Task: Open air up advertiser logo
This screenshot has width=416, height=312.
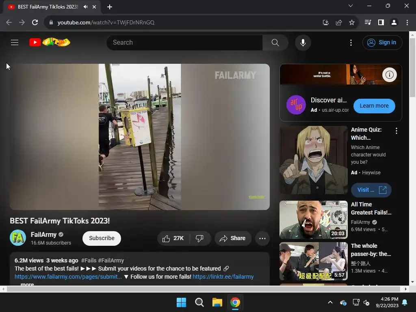Action: coord(296,105)
